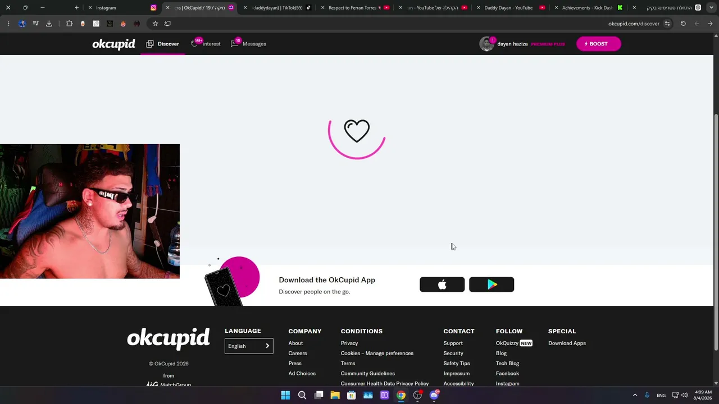Open the Security link

coord(453,353)
